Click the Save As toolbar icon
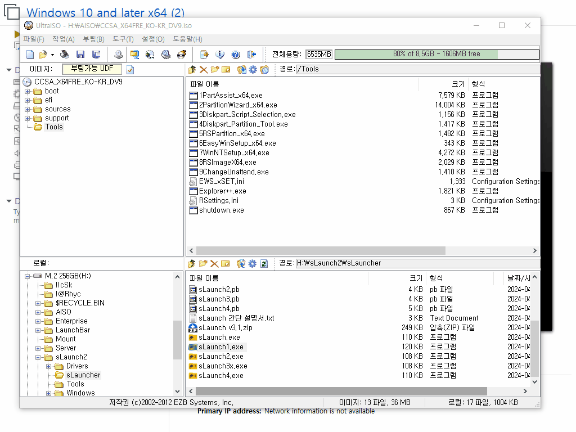 [x=96, y=55]
